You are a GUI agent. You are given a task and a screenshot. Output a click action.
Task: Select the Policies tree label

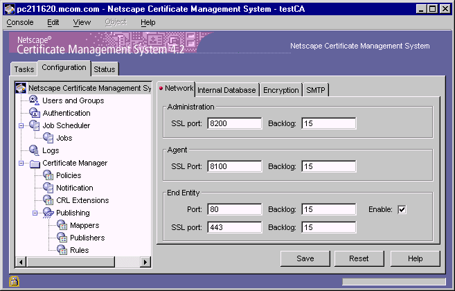(x=69, y=175)
